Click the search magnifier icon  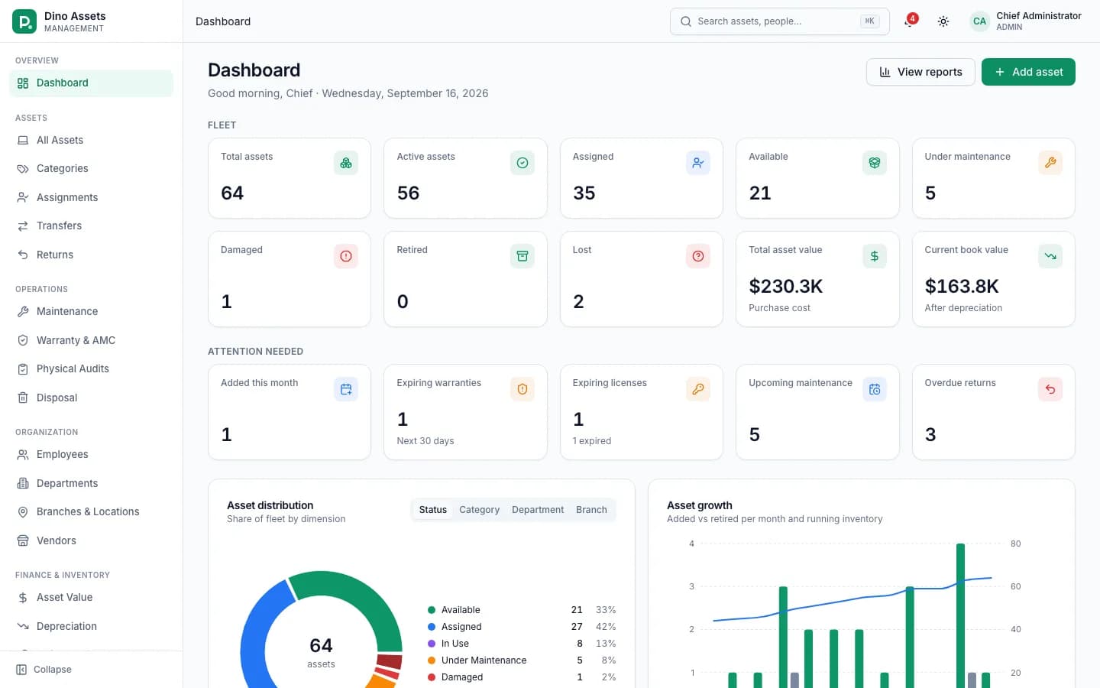(686, 21)
